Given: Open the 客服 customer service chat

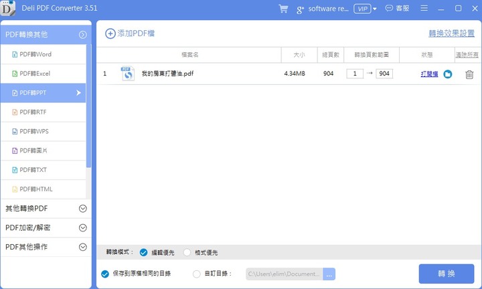Looking at the screenshot, I should pyautogui.click(x=397, y=8).
